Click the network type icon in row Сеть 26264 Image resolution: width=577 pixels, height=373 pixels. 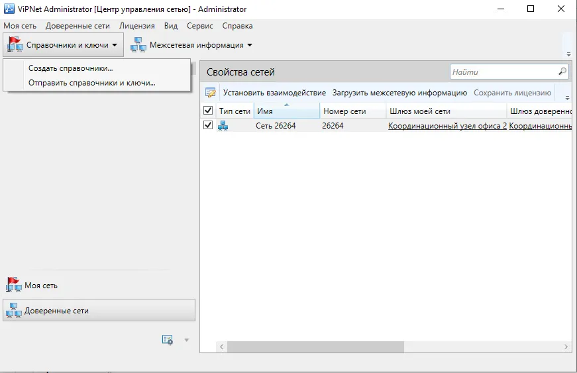223,126
